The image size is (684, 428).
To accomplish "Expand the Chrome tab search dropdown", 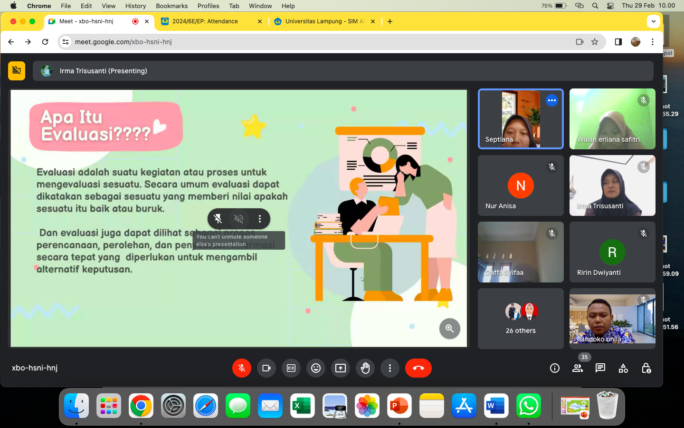I will pyautogui.click(x=654, y=21).
